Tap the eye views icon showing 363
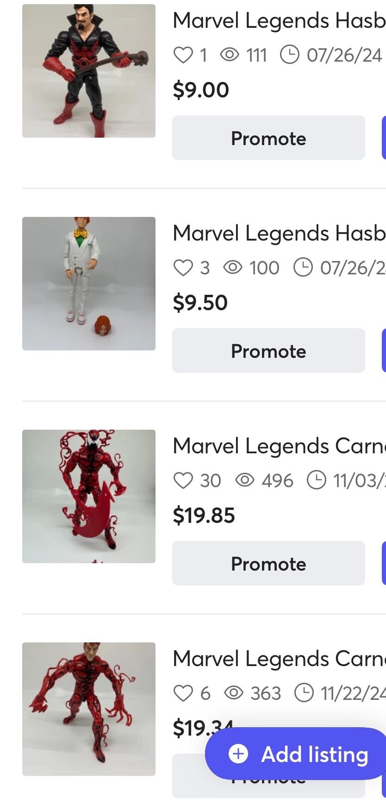Image resolution: width=386 pixels, height=800 pixels. click(234, 693)
